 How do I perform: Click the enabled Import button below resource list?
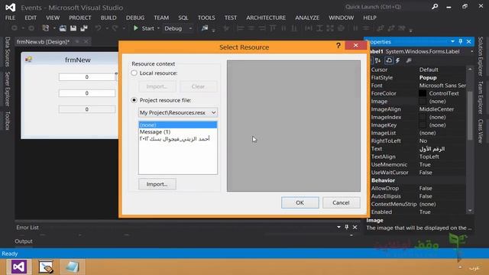tap(157, 184)
